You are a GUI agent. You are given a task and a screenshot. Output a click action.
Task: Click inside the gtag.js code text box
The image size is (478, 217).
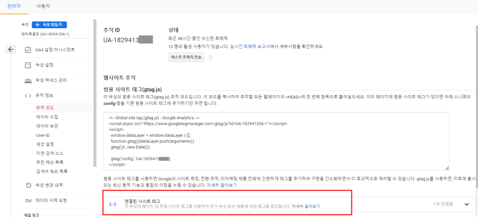click(x=277, y=141)
